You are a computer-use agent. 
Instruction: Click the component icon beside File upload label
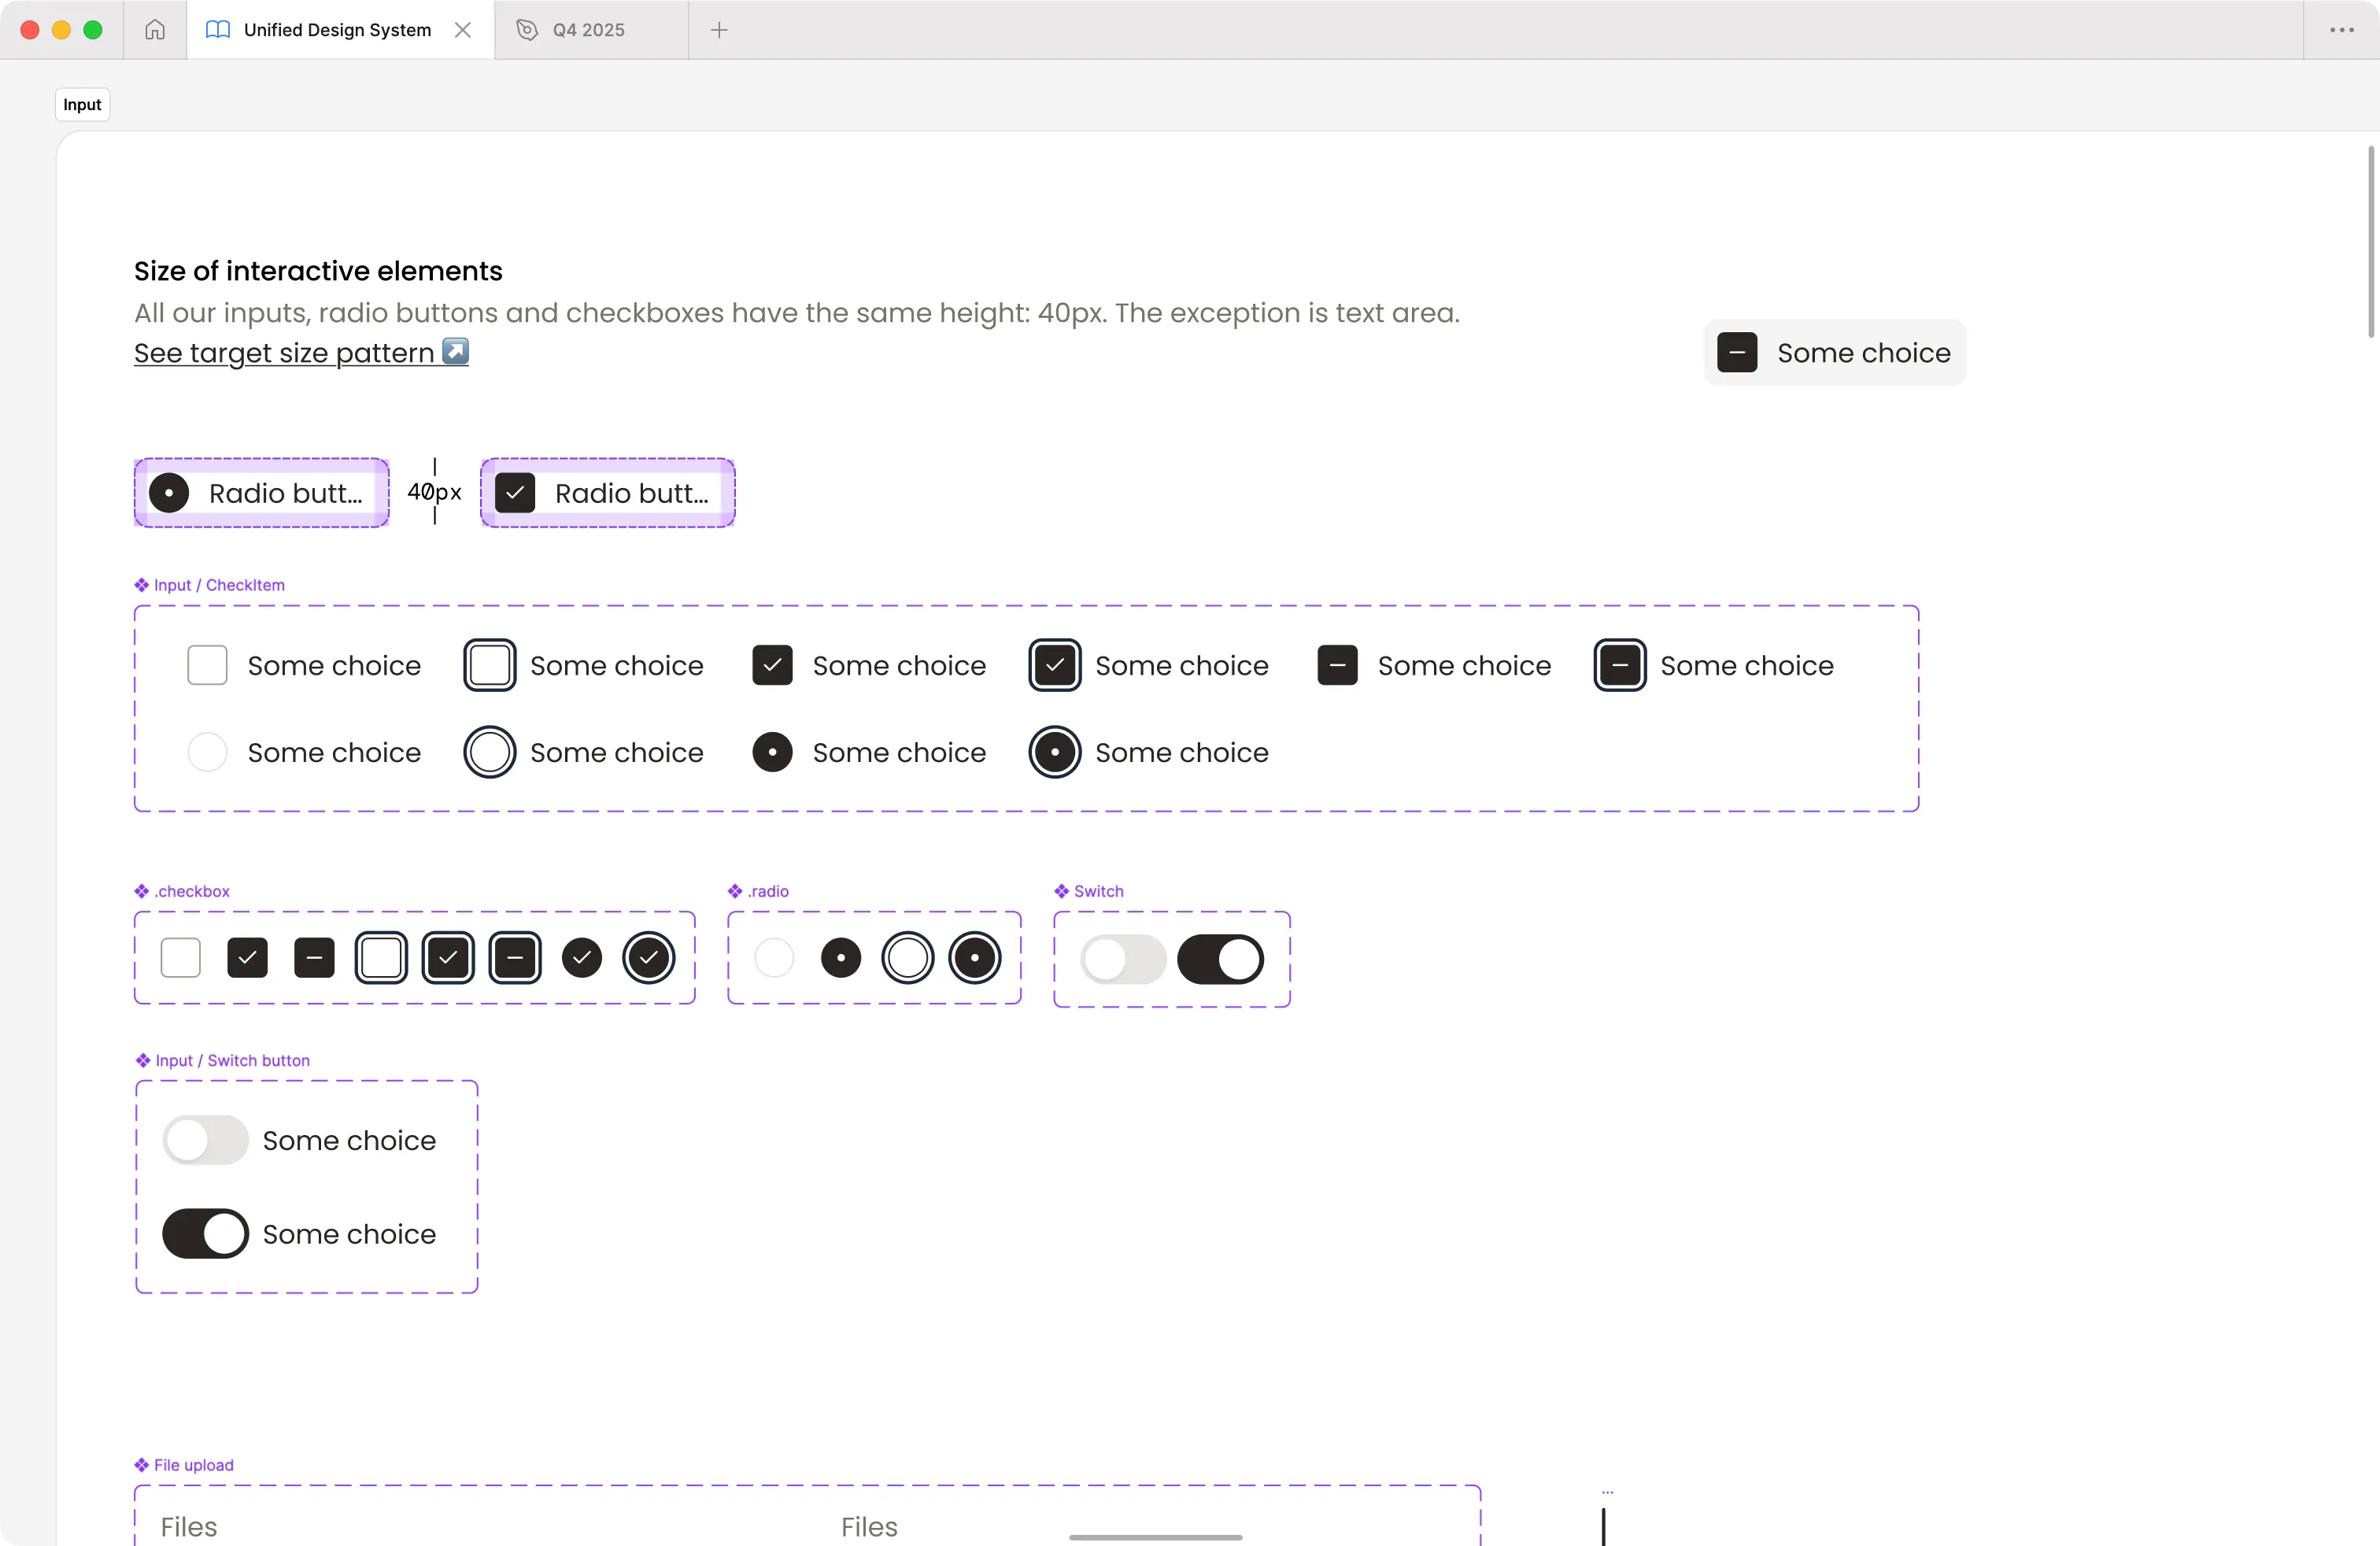(x=142, y=1465)
